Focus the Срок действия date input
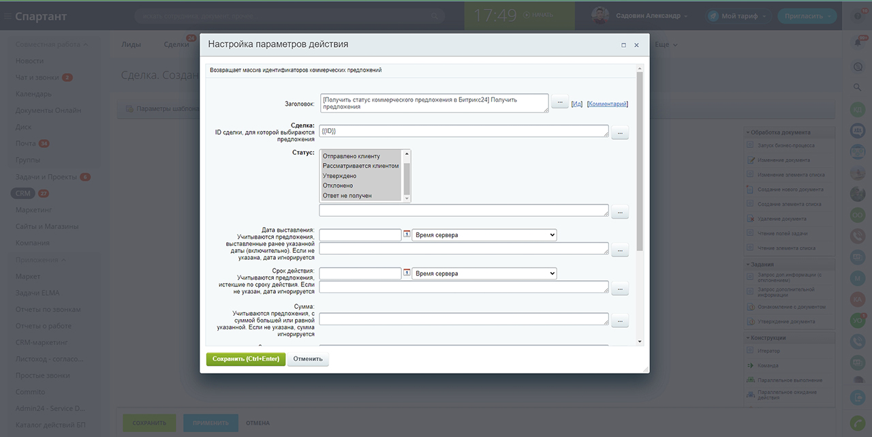This screenshot has width=872, height=437. pyautogui.click(x=360, y=273)
